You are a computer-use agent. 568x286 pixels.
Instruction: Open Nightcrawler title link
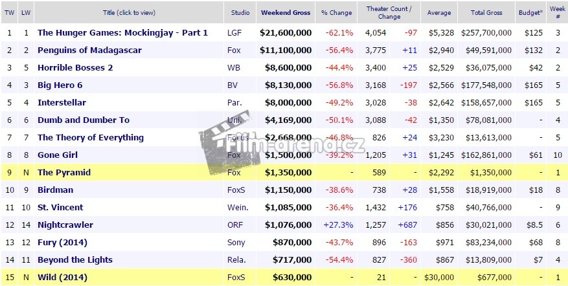[x=65, y=225]
